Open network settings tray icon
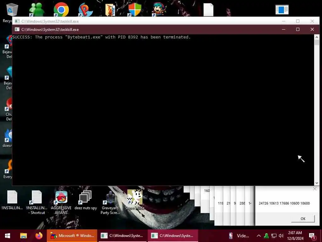 click(274, 236)
